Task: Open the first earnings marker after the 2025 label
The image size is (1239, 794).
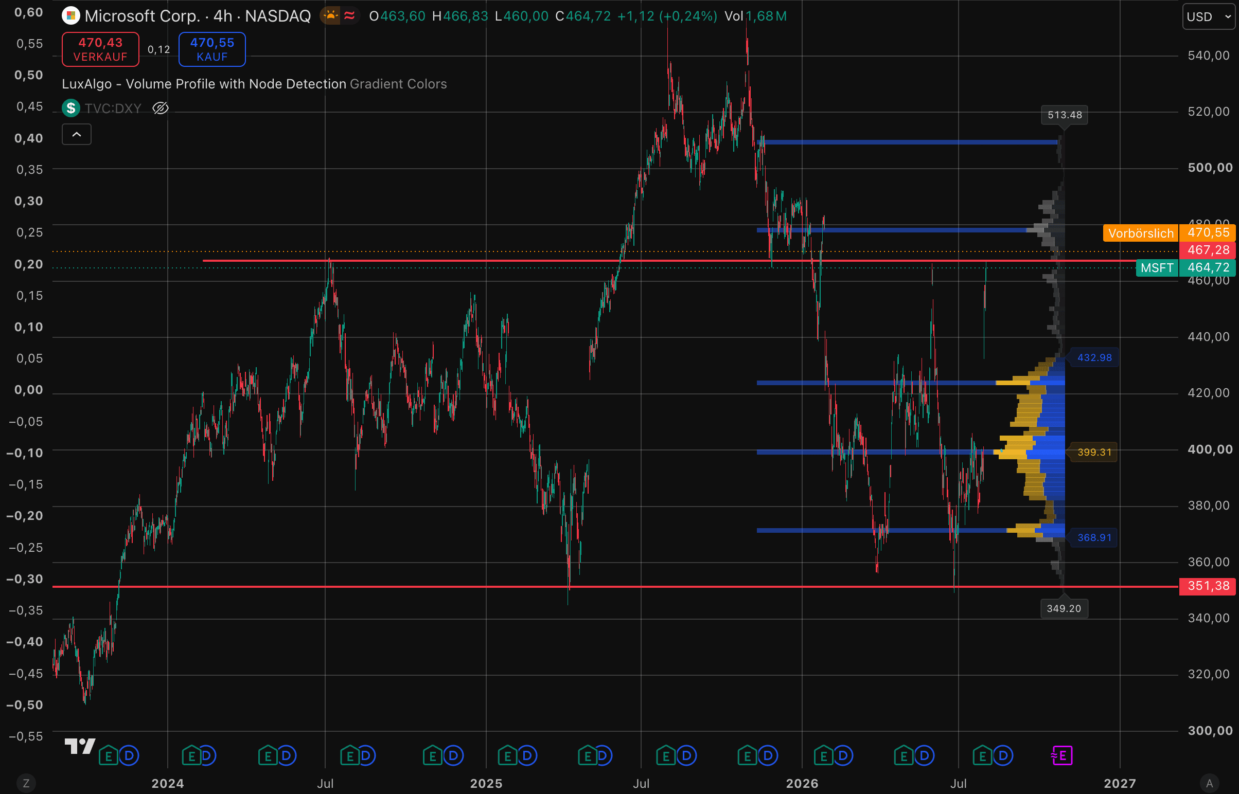Action: 507,756
